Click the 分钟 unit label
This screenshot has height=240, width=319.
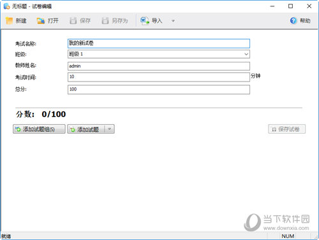(x=255, y=76)
